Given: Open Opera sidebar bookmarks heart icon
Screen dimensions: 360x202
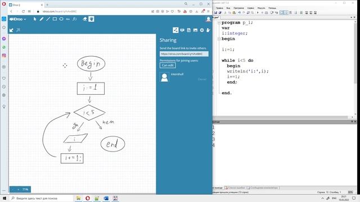Looking at the screenshot, I should [x=4, y=79].
